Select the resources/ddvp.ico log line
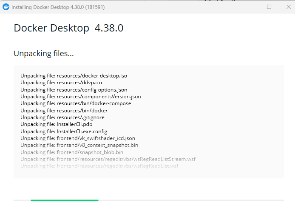This screenshot has width=295, height=206. (x=61, y=83)
